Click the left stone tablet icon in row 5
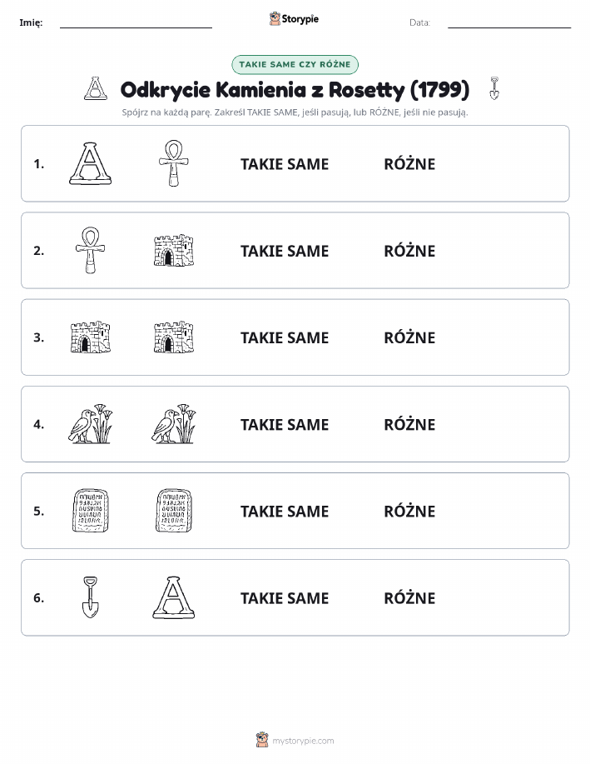Screen dimensions: 590x764 click(91, 511)
